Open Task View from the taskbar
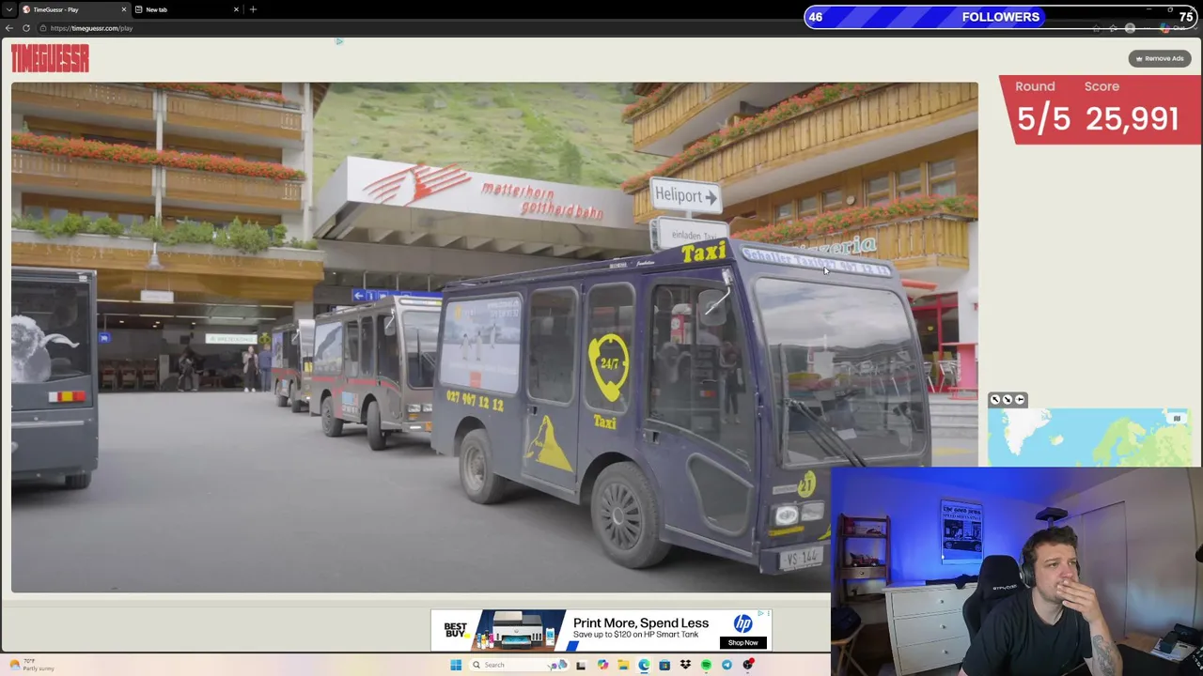The height and width of the screenshot is (676, 1203). tap(581, 665)
